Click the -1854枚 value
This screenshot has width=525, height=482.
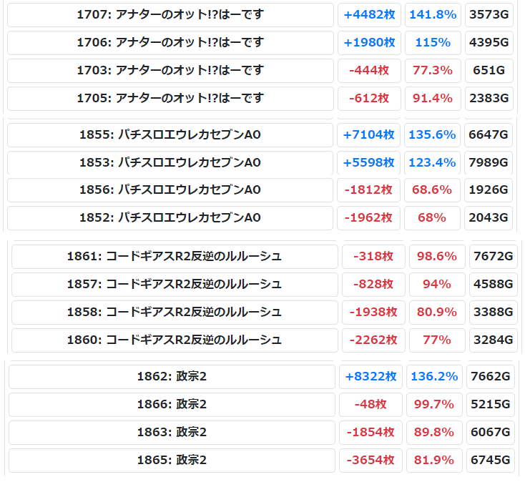tap(371, 433)
